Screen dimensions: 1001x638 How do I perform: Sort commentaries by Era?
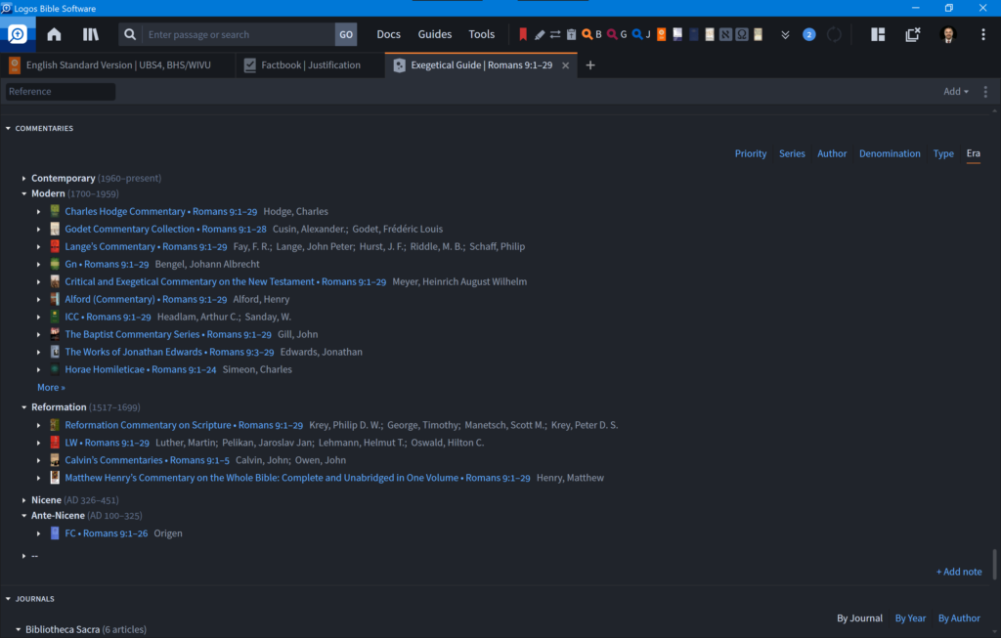[x=973, y=153]
